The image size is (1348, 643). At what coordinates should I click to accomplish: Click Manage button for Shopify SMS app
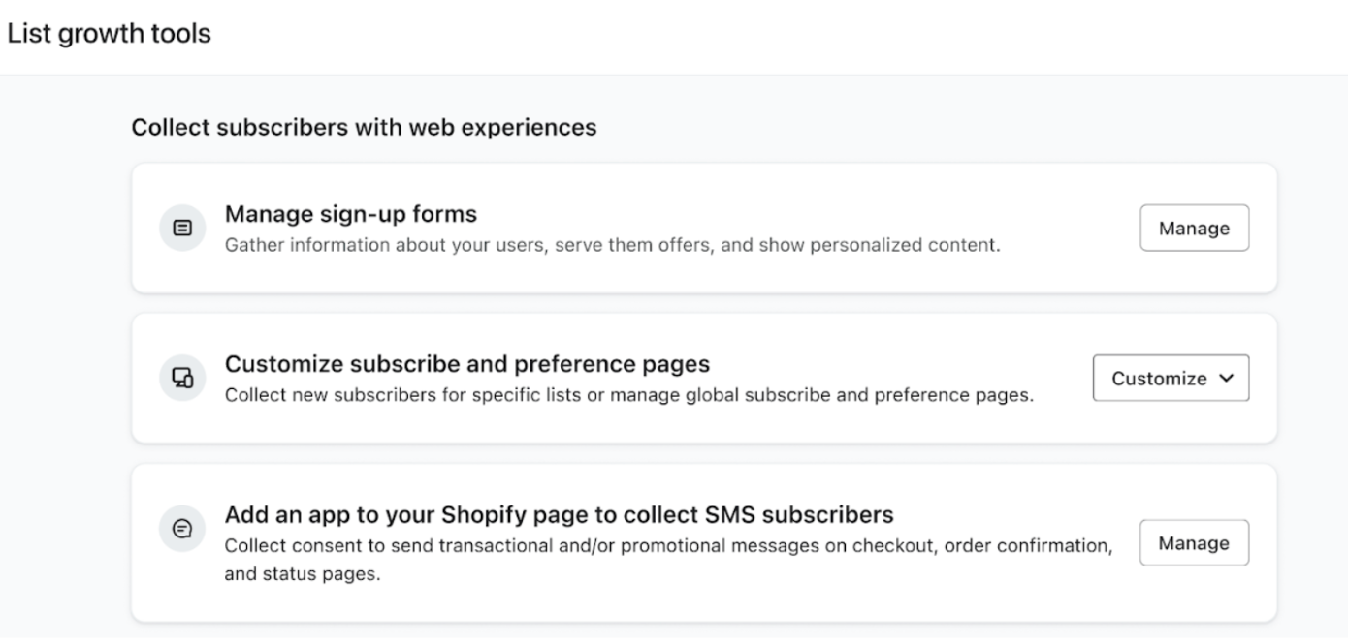pyautogui.click(x=1194, y=543)
